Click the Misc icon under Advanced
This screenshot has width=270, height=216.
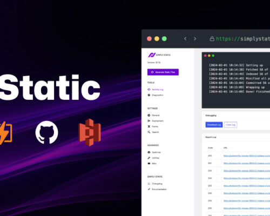click(x=149, y=164)
